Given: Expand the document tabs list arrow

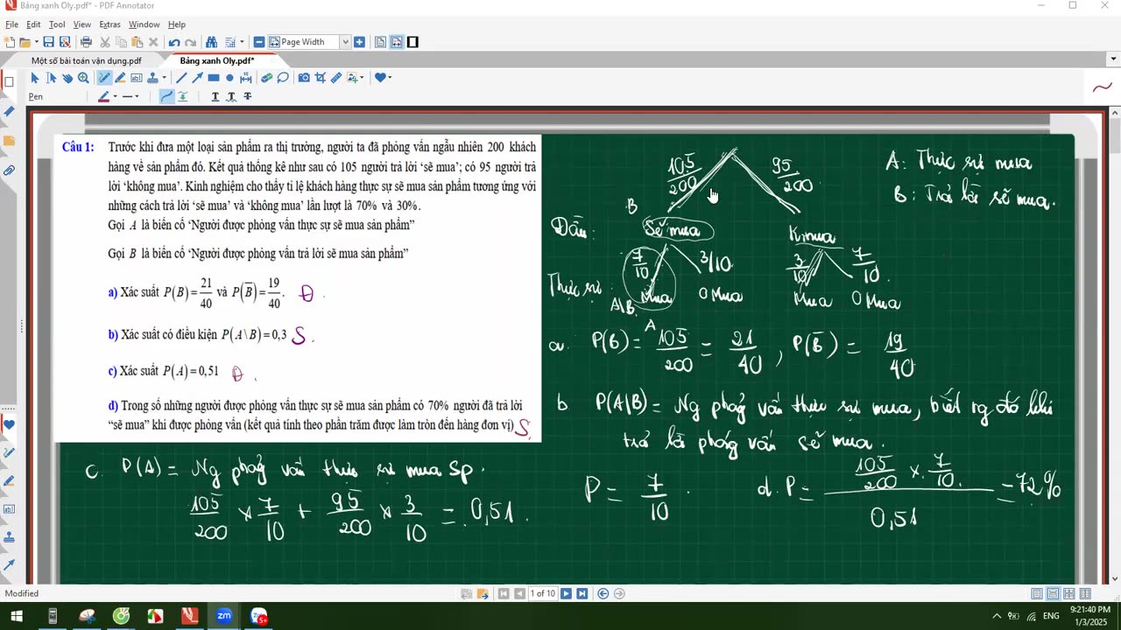Looking at the screenshot, I should click(1113, 59).
